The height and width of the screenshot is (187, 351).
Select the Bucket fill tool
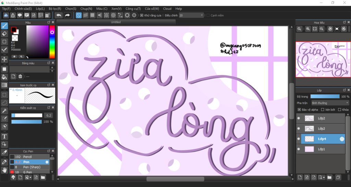click(4, 77)
